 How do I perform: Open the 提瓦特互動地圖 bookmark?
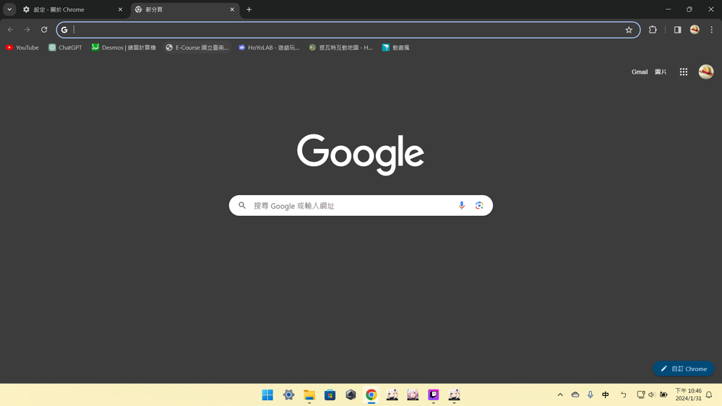tap(340, 48)
